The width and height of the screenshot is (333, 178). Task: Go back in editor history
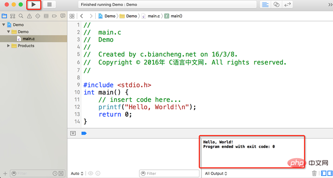(x=81, y=16)
